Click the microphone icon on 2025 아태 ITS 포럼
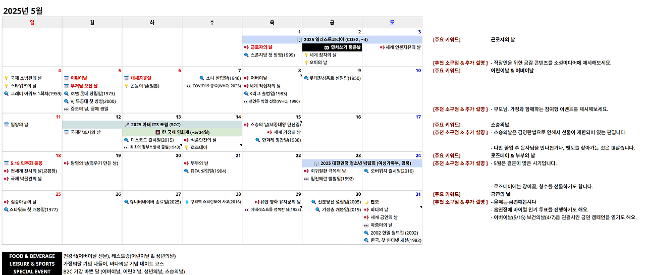The width and height of the screenshot is (646, 275). click(127, 124)
